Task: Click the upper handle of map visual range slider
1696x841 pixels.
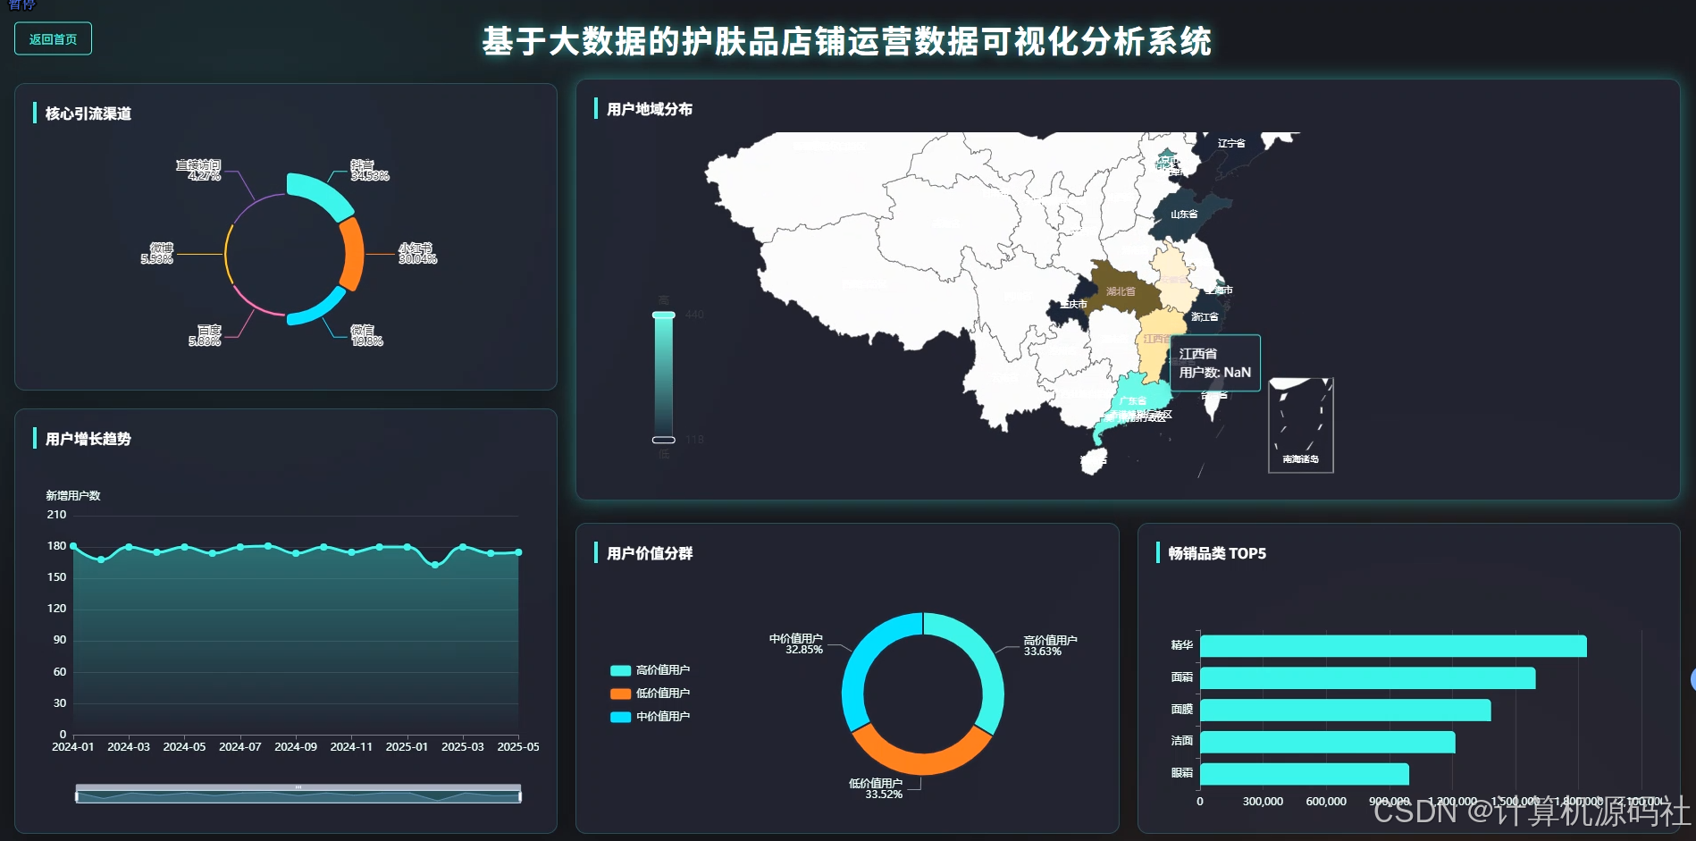Action: pos(663,315)
